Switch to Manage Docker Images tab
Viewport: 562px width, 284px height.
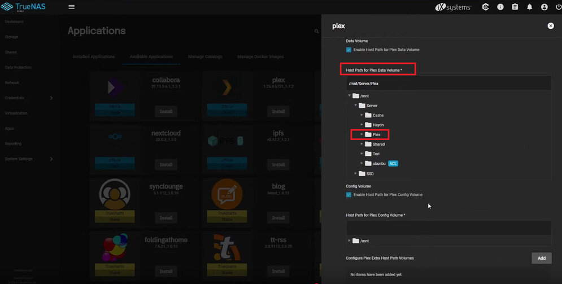[260, 56]
